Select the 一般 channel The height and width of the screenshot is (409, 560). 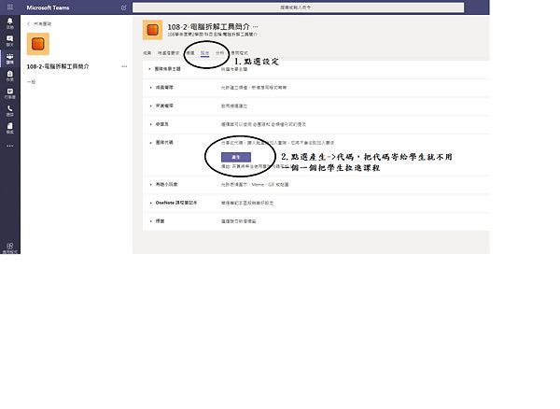coord(32,82)
